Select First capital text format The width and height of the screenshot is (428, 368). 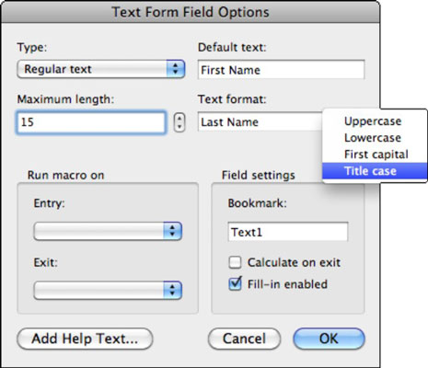375,155
